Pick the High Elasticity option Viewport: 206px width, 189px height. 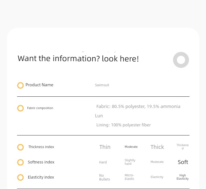click(182, 177)
